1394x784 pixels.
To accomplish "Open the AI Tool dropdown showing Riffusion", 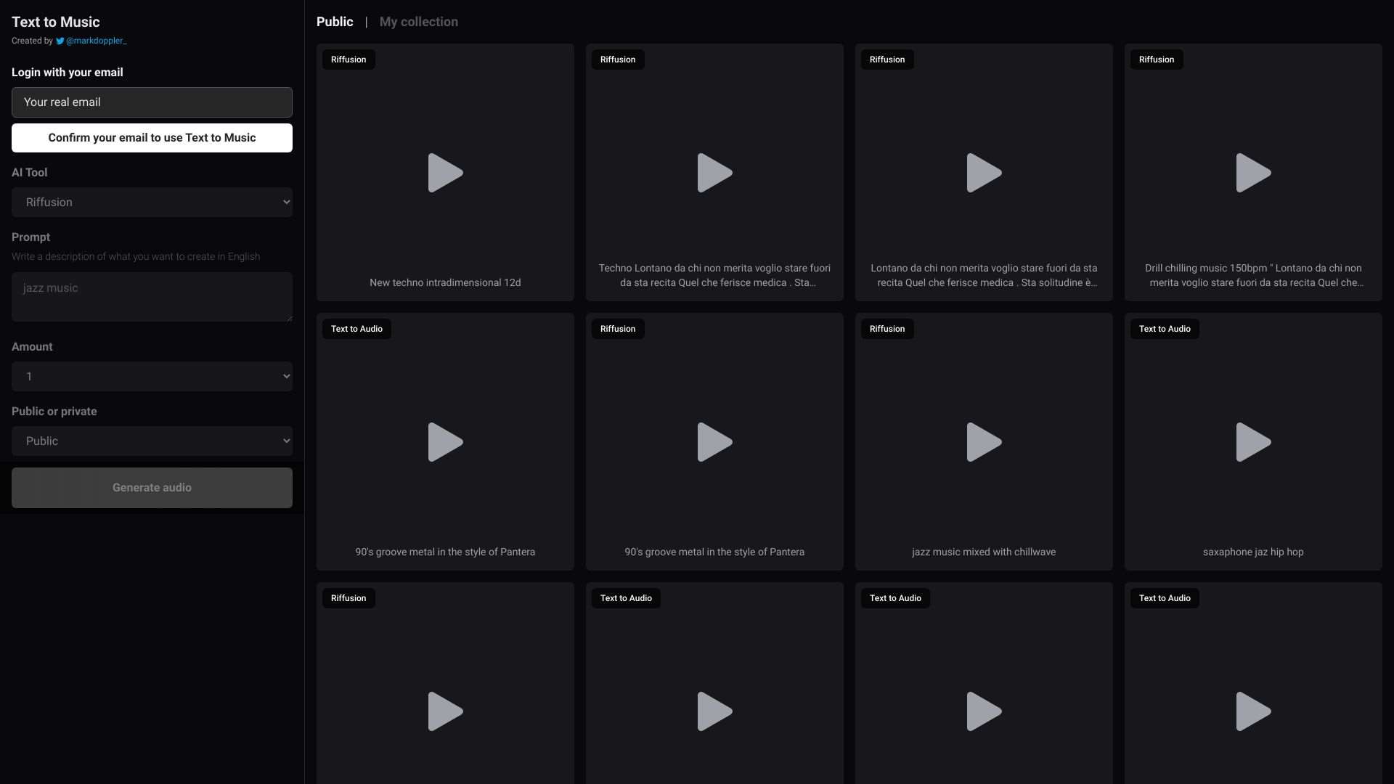I will 152,202.
